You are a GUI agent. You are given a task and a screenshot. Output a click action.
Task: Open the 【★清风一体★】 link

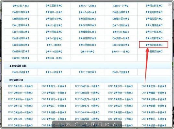coord(54,12)
